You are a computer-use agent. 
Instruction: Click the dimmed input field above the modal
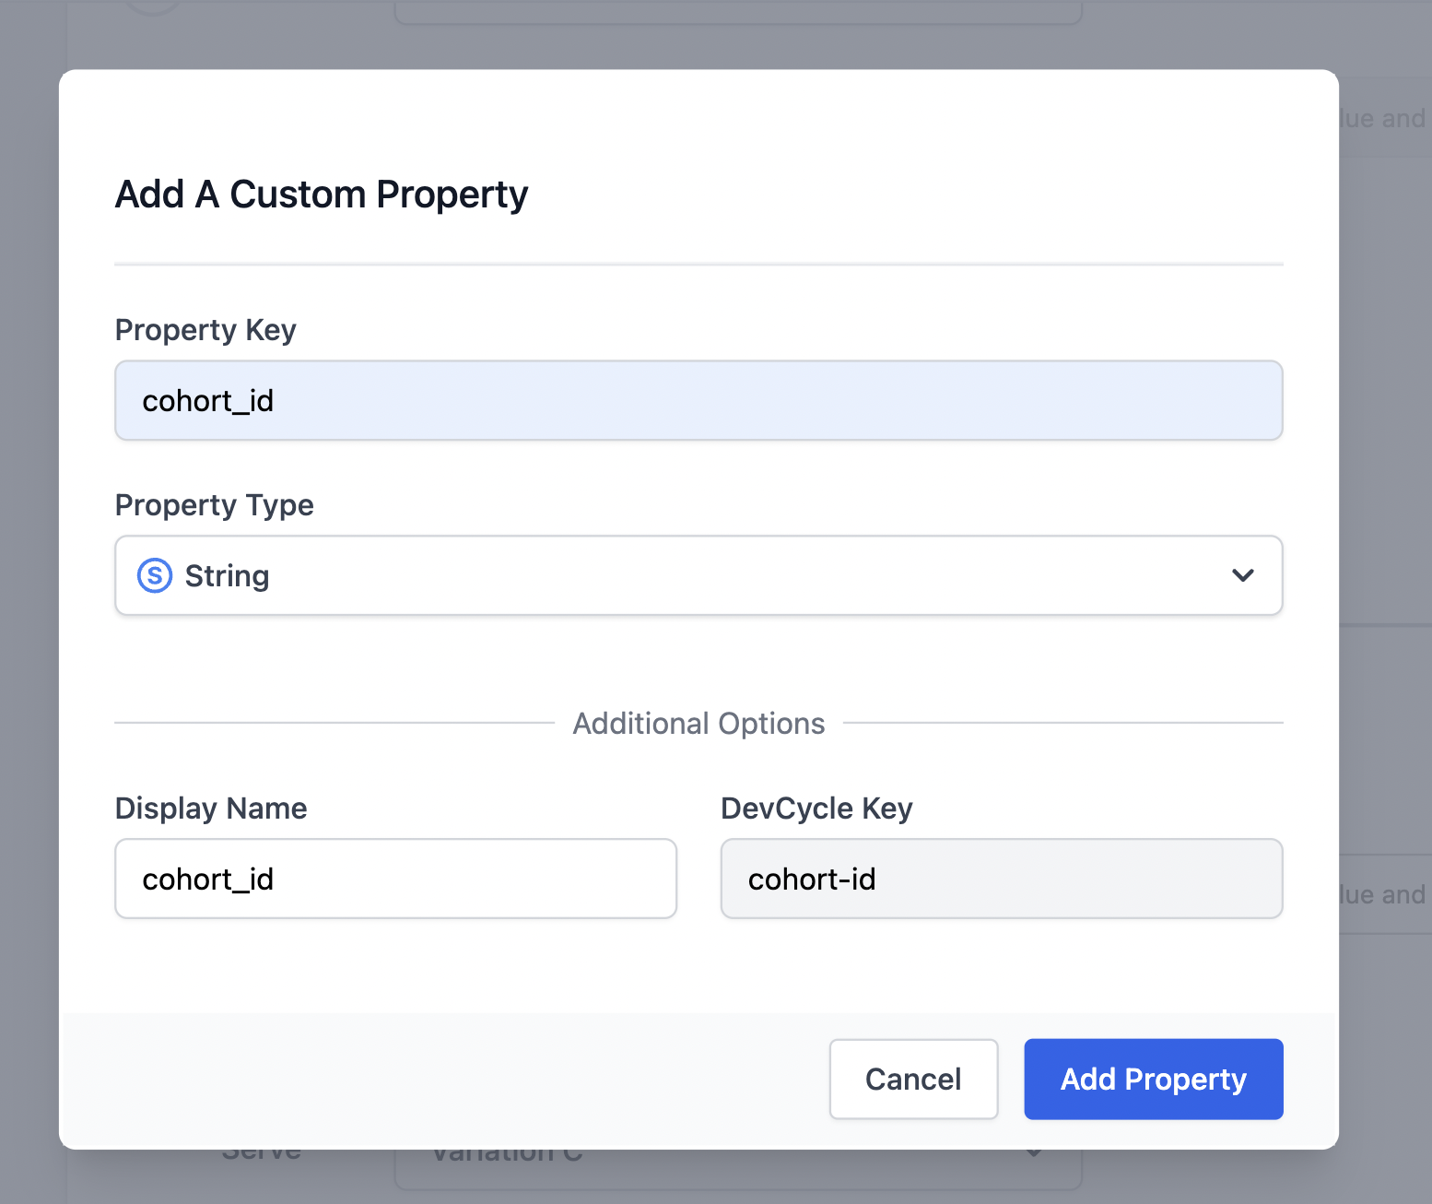737,11
